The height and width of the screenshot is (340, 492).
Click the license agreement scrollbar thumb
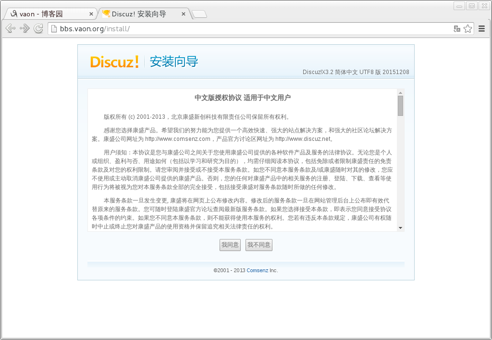coord(400,106)
